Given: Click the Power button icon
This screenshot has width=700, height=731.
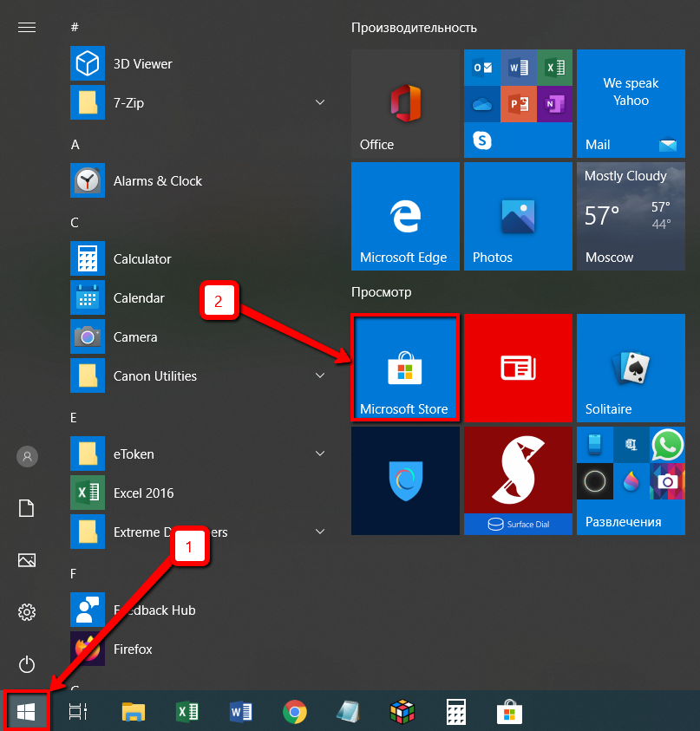Looking at the screenshot, I should pos(27,664).
